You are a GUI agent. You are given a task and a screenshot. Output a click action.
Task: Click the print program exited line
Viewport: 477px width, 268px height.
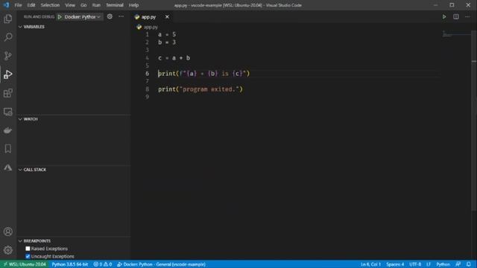coord(200,89)
